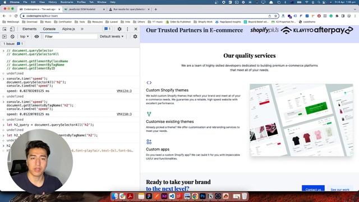
Task: Clear the console output
Action: 12,36
